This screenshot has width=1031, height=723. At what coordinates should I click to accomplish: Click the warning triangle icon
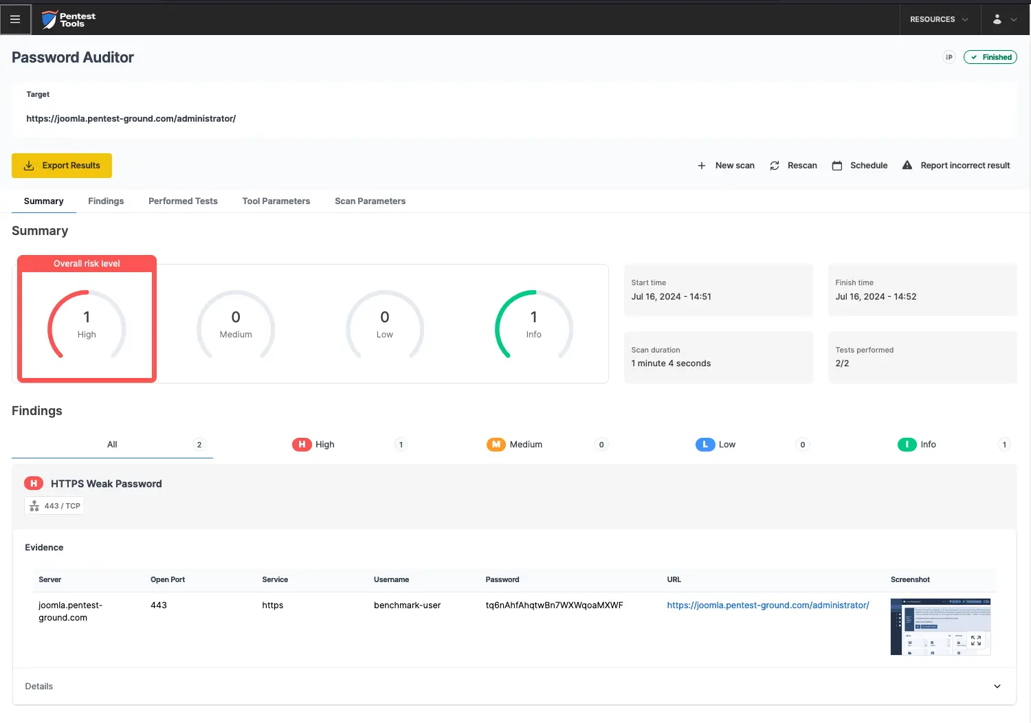point(907,165)
